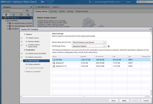Click the horizontal scrollbar in the dialog
153x104 pixels.
coord(84,96)
